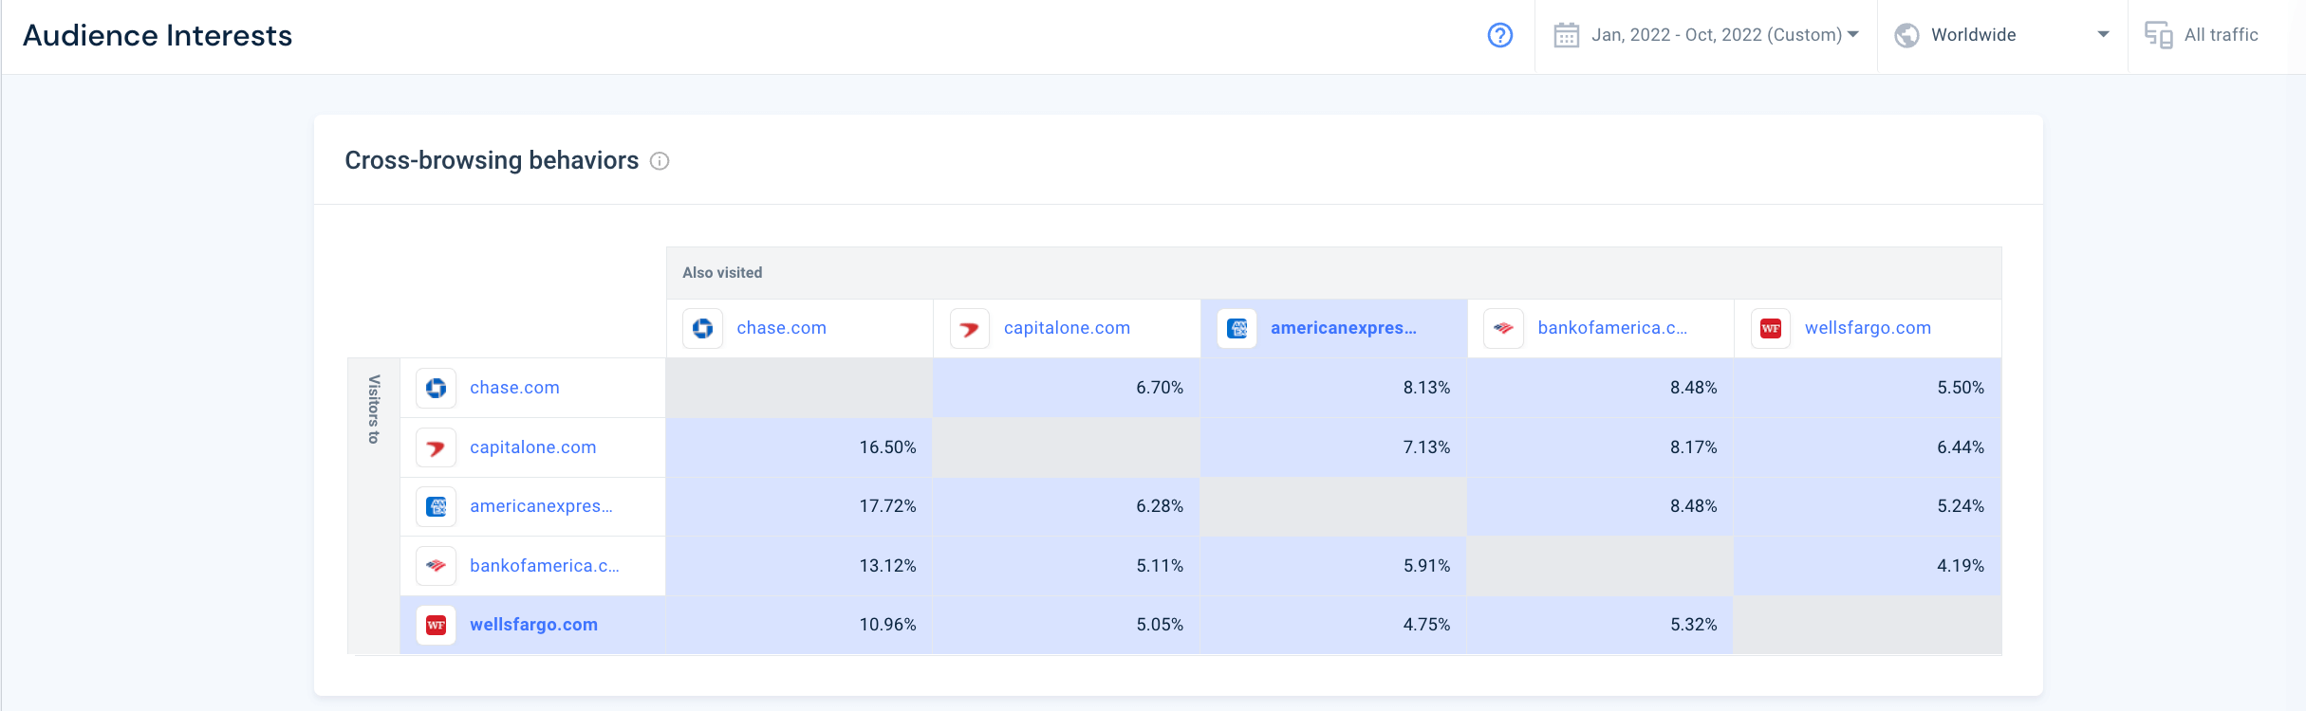Click the American Express logo in column header

click(1237, 328)
